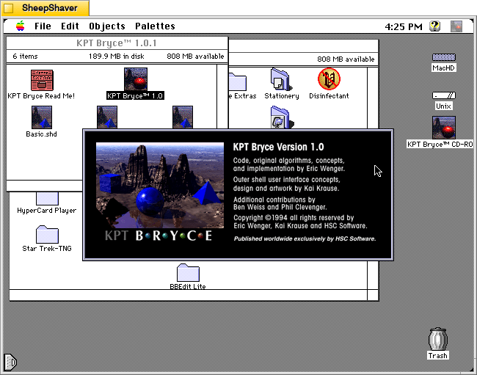The height and width of the screenshot is (375, 477).
Task: Select the HyperCard Player icon
Action: point(47,198)
